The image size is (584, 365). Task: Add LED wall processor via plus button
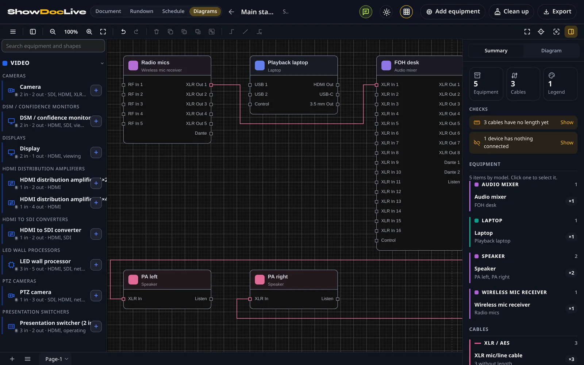point(96,265)
